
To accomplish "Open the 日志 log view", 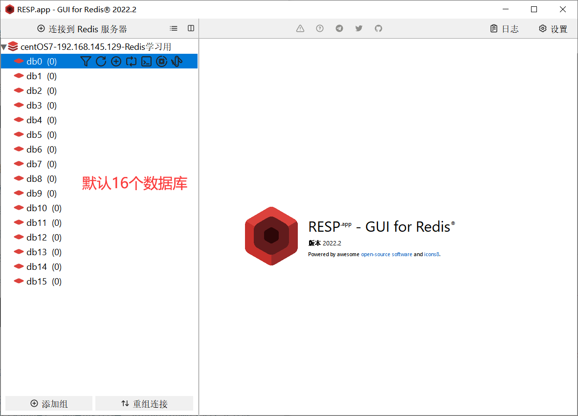I will pyautogui.click(x=504, y=29).
